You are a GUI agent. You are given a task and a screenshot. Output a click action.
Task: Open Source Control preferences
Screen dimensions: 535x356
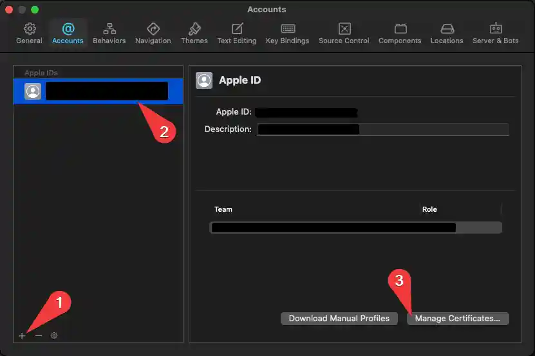pos(344,33)
